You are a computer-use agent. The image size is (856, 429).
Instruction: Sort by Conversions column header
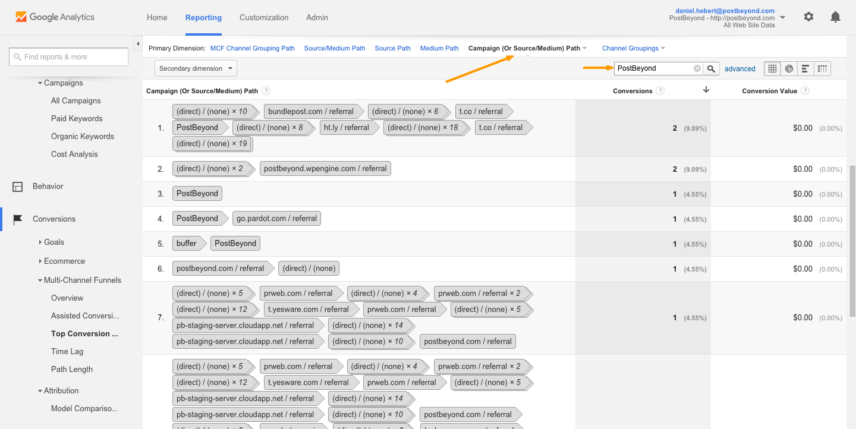point(632,91)
